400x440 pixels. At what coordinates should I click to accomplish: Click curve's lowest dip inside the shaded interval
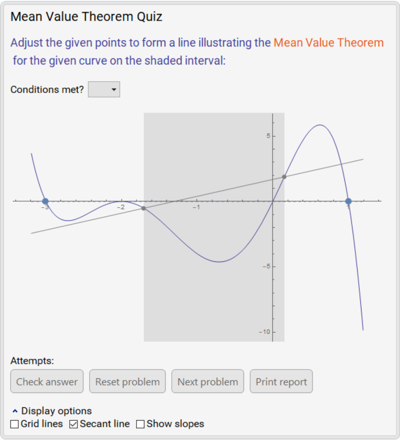pyautogui.click(x=219, y=262)
